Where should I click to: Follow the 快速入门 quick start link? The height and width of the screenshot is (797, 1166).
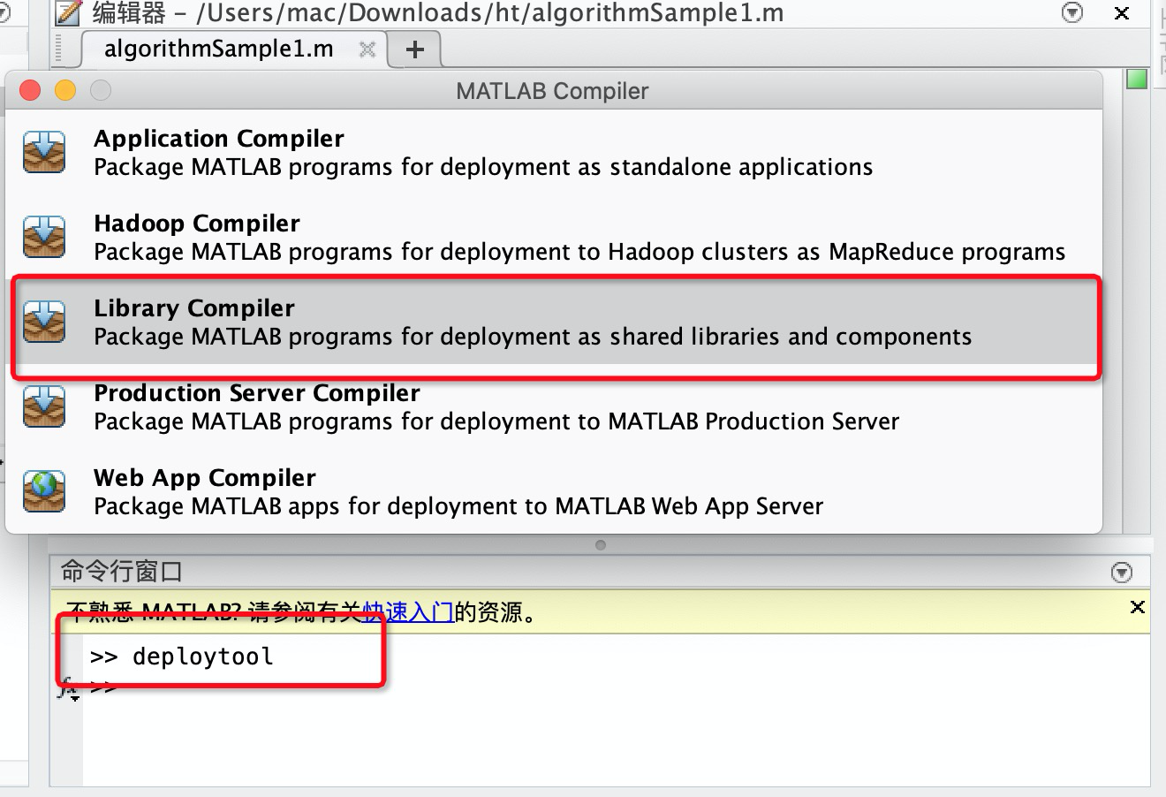point(409,611)
